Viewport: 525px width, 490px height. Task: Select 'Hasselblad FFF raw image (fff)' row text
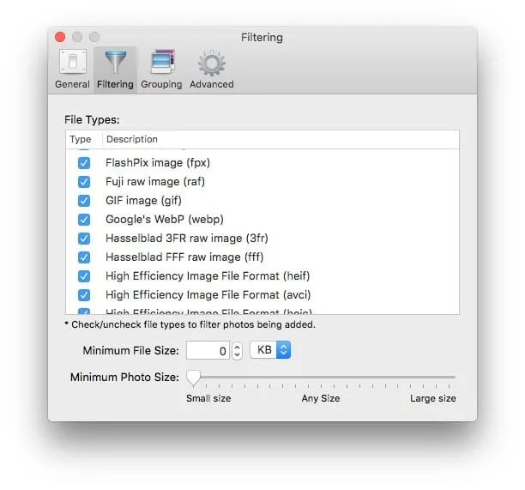(184, 257)
